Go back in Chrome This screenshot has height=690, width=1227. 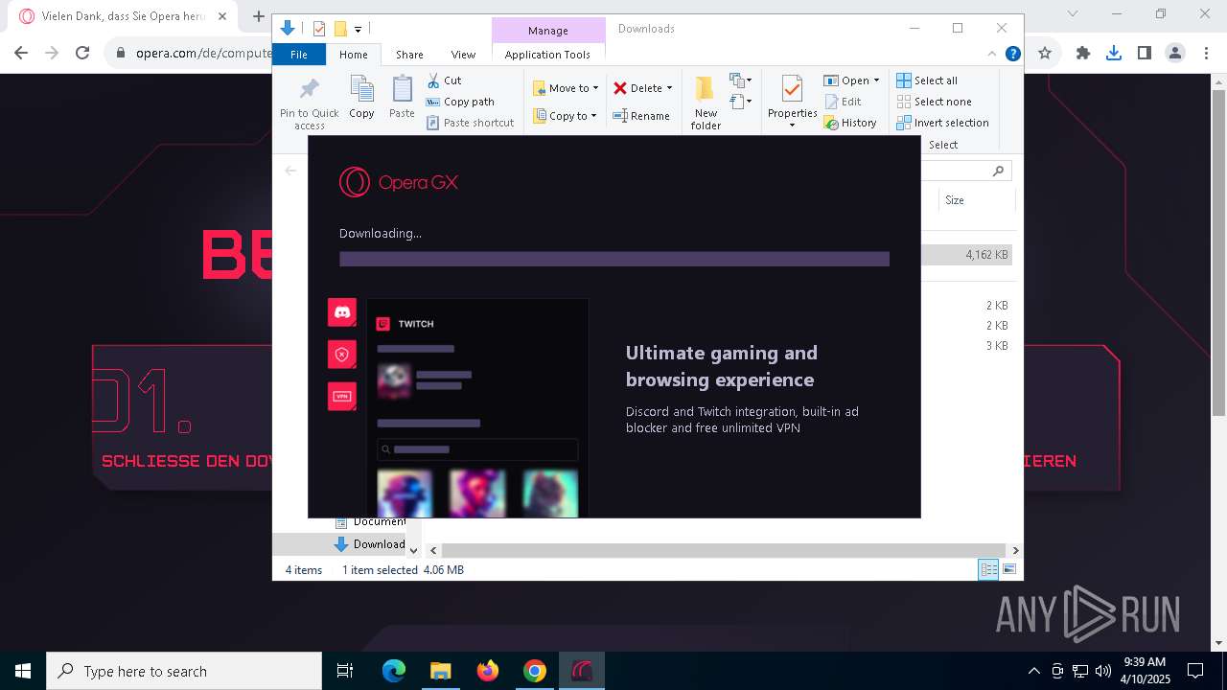21,53
